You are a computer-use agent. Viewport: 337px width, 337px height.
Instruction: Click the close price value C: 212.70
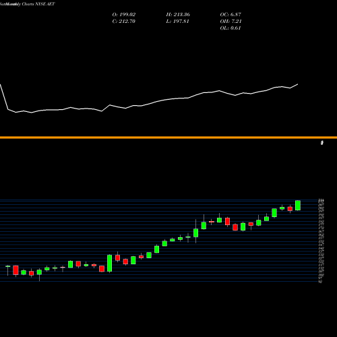(x=124, y=22)
